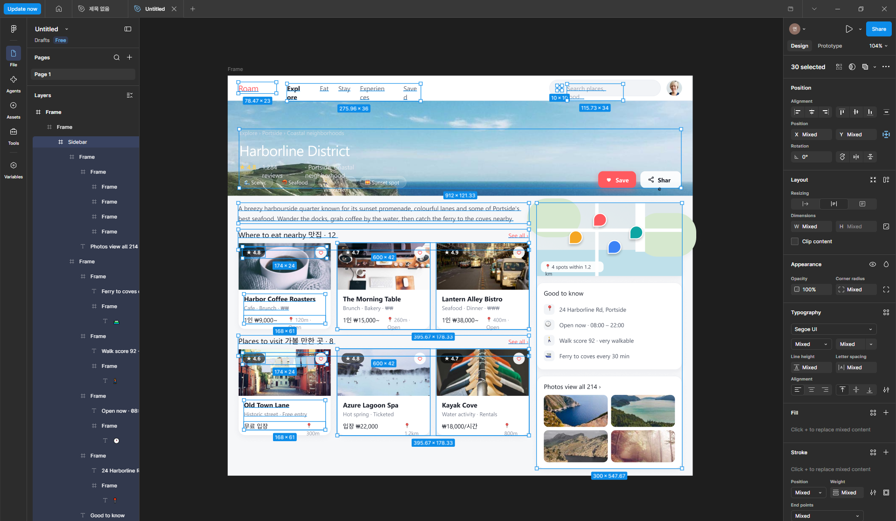Screen dimensions: 896x521
Task: Click the home icon in tab bar
Action: [59, 9]
